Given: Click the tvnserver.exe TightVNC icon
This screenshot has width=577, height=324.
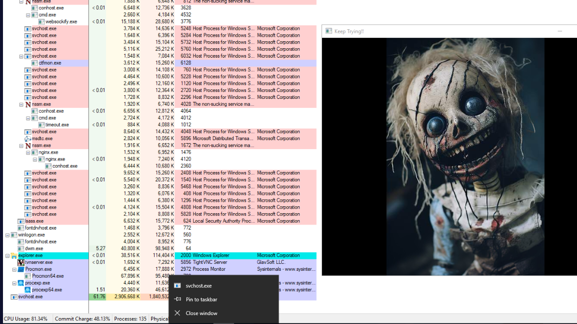Looking at the screenshot, I should pyautogui.click(x=21, y=262).
